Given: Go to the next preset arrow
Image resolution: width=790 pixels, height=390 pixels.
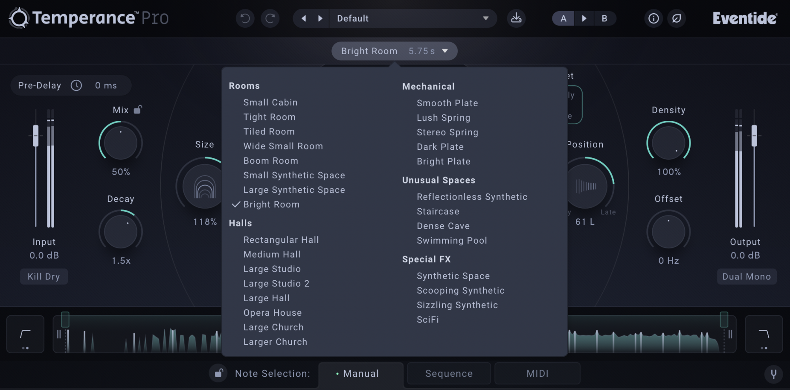Looking at the screenshot, I should click(x=320, y=18).
